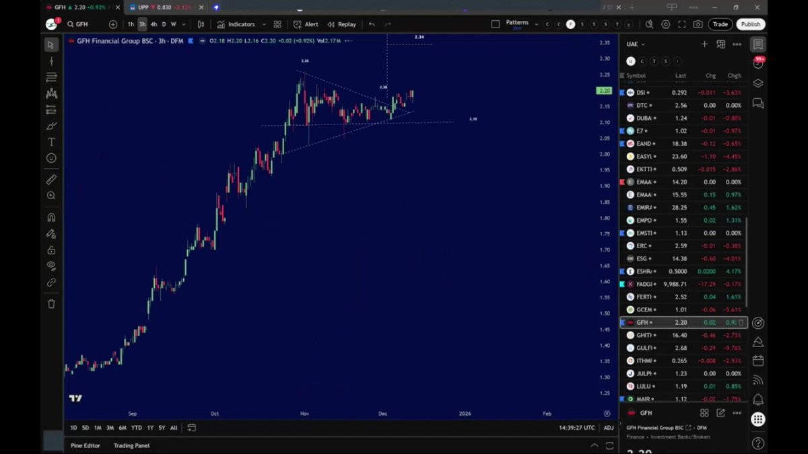The image size is (808, 454).
Task: Open the Indicators dialog
Action: point(236,24)
